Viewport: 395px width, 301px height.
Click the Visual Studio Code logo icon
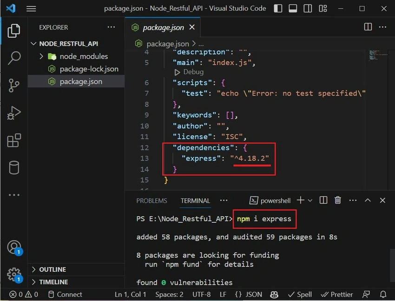[x=11, y=8]
